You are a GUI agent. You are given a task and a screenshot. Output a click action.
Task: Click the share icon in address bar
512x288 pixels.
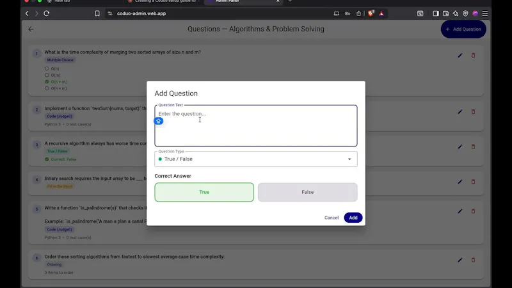point(358,13)
